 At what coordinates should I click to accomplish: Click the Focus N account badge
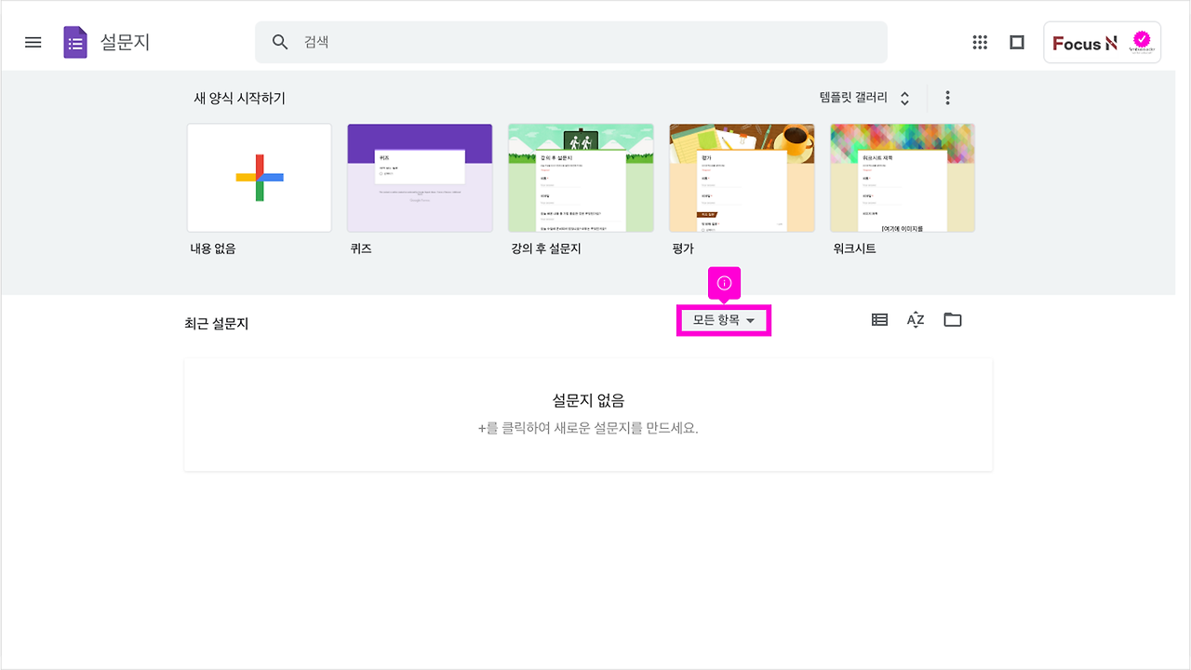1102,42
